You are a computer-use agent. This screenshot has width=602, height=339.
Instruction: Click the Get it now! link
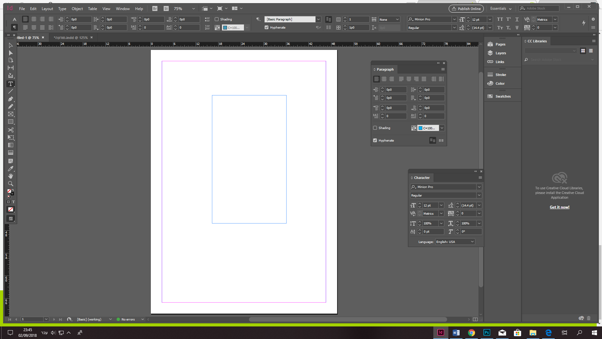click(559, 207)
